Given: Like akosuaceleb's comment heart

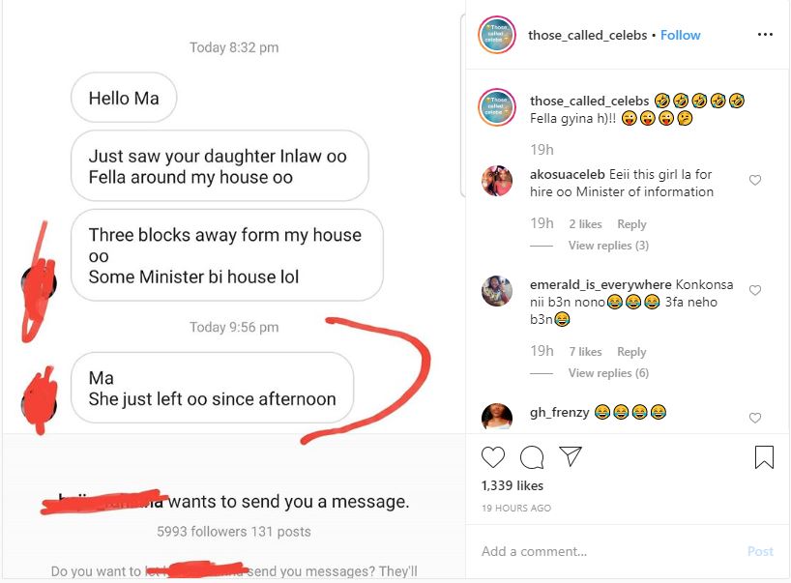Looking at the screenshot, I should coord(754,180).
